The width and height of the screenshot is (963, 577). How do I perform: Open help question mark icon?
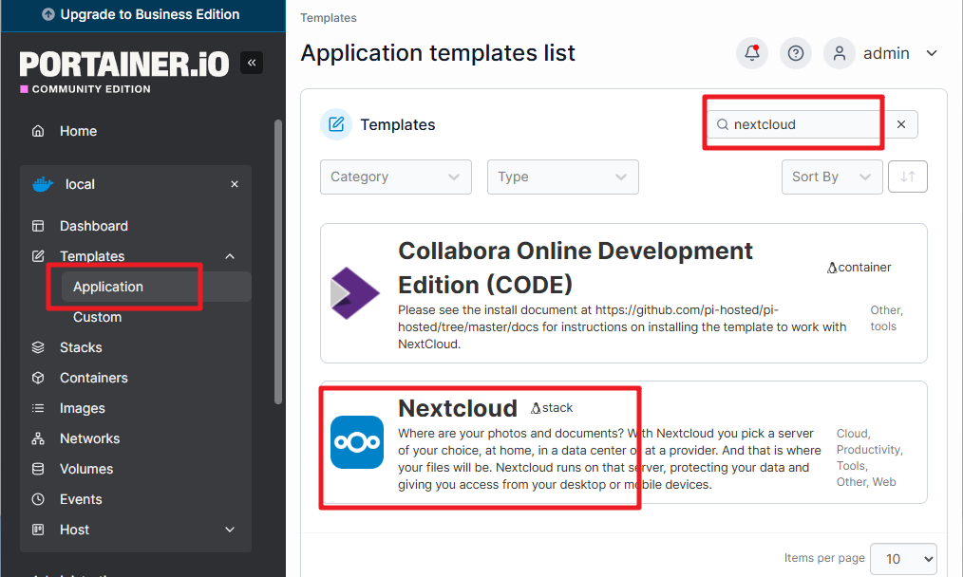pyautogui.click(x=795, y=53)
